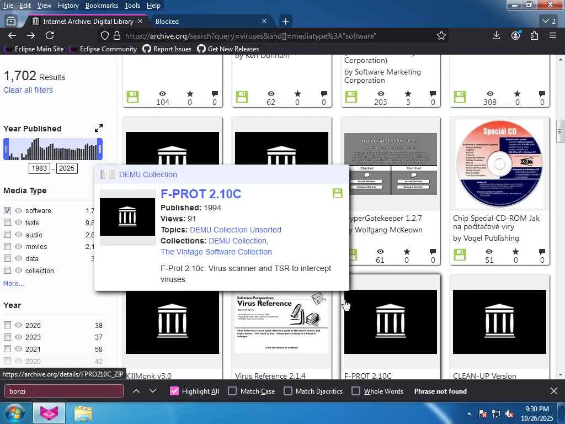This screenshot has width=565, height=424.
Task: Open the Edit menu
Action: 25,6
